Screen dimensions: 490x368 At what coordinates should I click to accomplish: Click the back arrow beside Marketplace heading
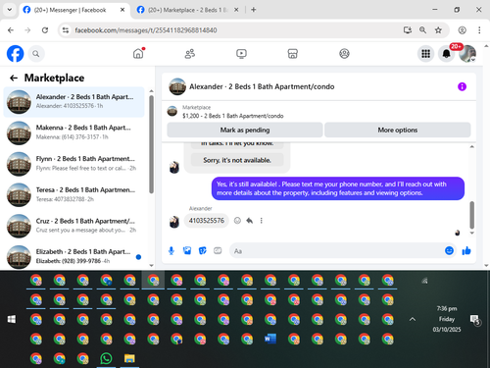pyautogui.click(x=14, y=78)
